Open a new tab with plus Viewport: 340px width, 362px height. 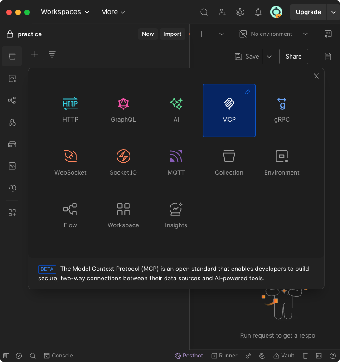point(202,34)
